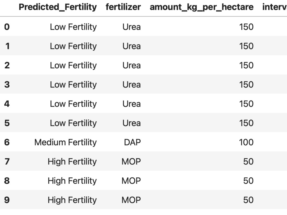
Task: Click the amount value 100
Action: coord(246,142)
